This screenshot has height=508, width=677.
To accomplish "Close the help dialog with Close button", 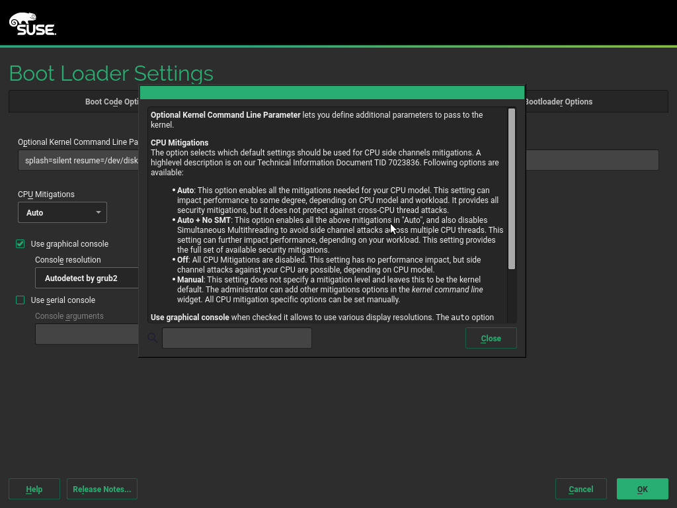I will tap(491, 338).
